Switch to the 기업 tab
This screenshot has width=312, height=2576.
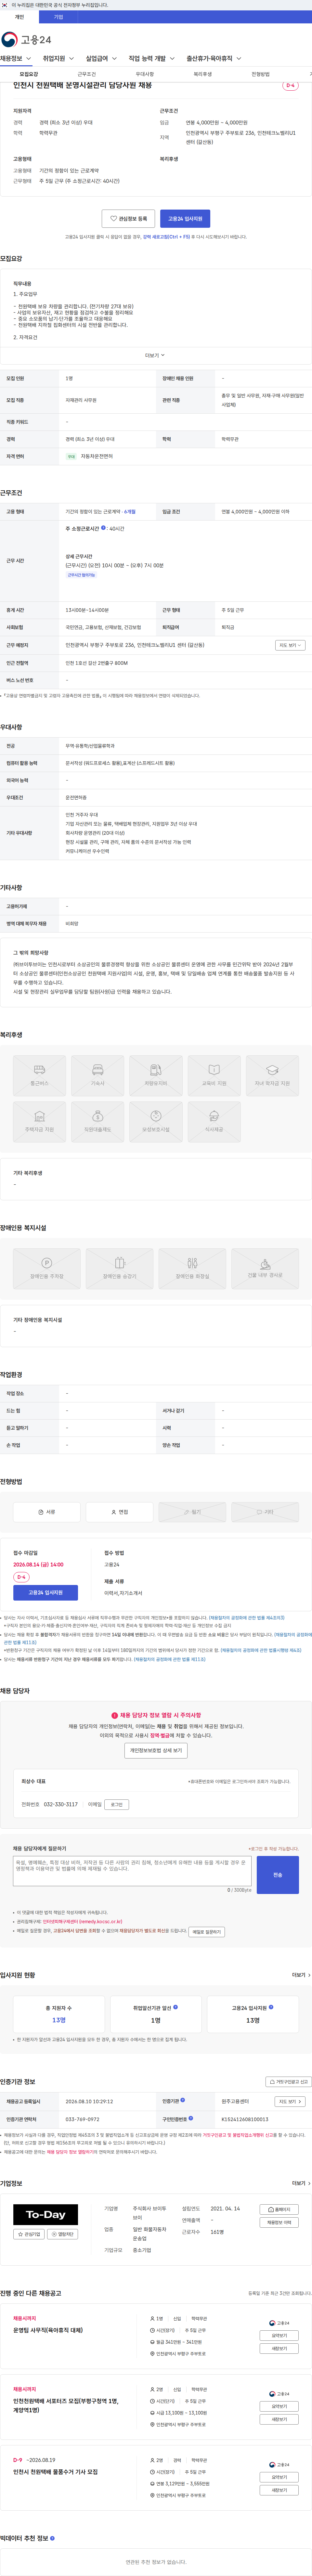pos(58,17)
